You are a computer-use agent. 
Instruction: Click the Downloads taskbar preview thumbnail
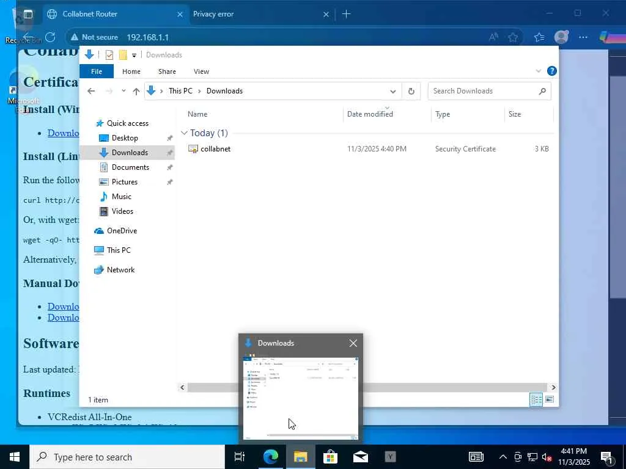pos(301,397)
